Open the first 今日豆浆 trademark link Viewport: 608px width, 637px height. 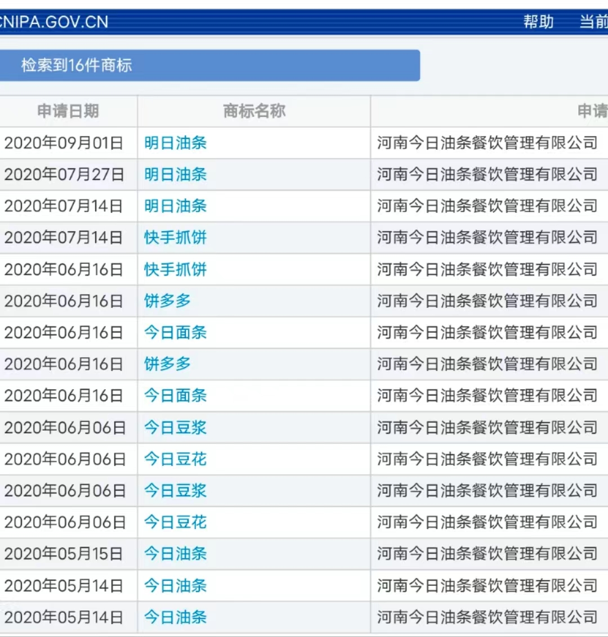(176, 428)
